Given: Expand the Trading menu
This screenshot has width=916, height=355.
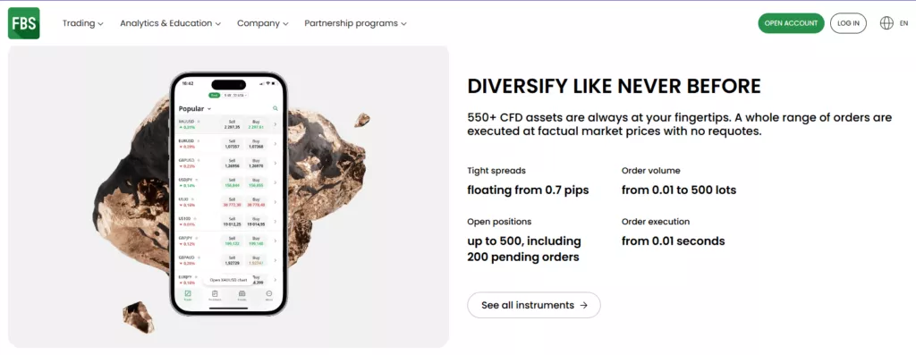Looking at the screenshot, I should 83,23.
